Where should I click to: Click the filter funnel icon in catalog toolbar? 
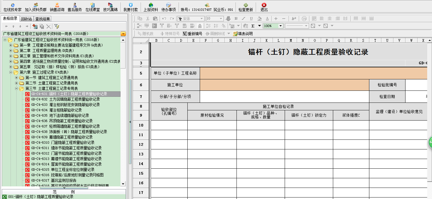point(57,26)
